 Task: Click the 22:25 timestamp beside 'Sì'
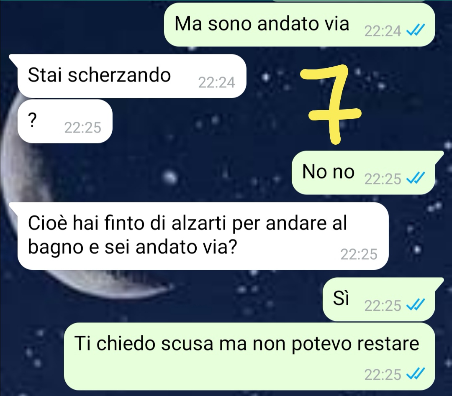pyautogui.click(x=383, y=306)
